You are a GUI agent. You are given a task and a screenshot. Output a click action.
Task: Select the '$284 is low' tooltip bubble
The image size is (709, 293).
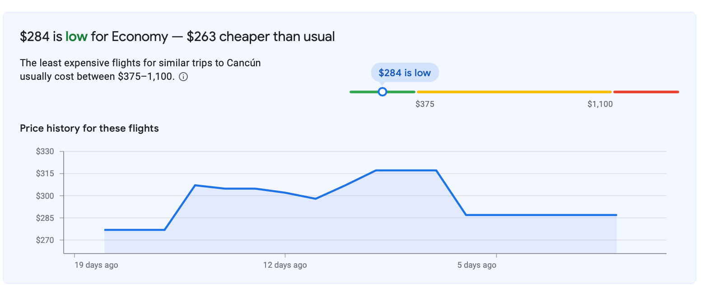click(x=404, y=72)
